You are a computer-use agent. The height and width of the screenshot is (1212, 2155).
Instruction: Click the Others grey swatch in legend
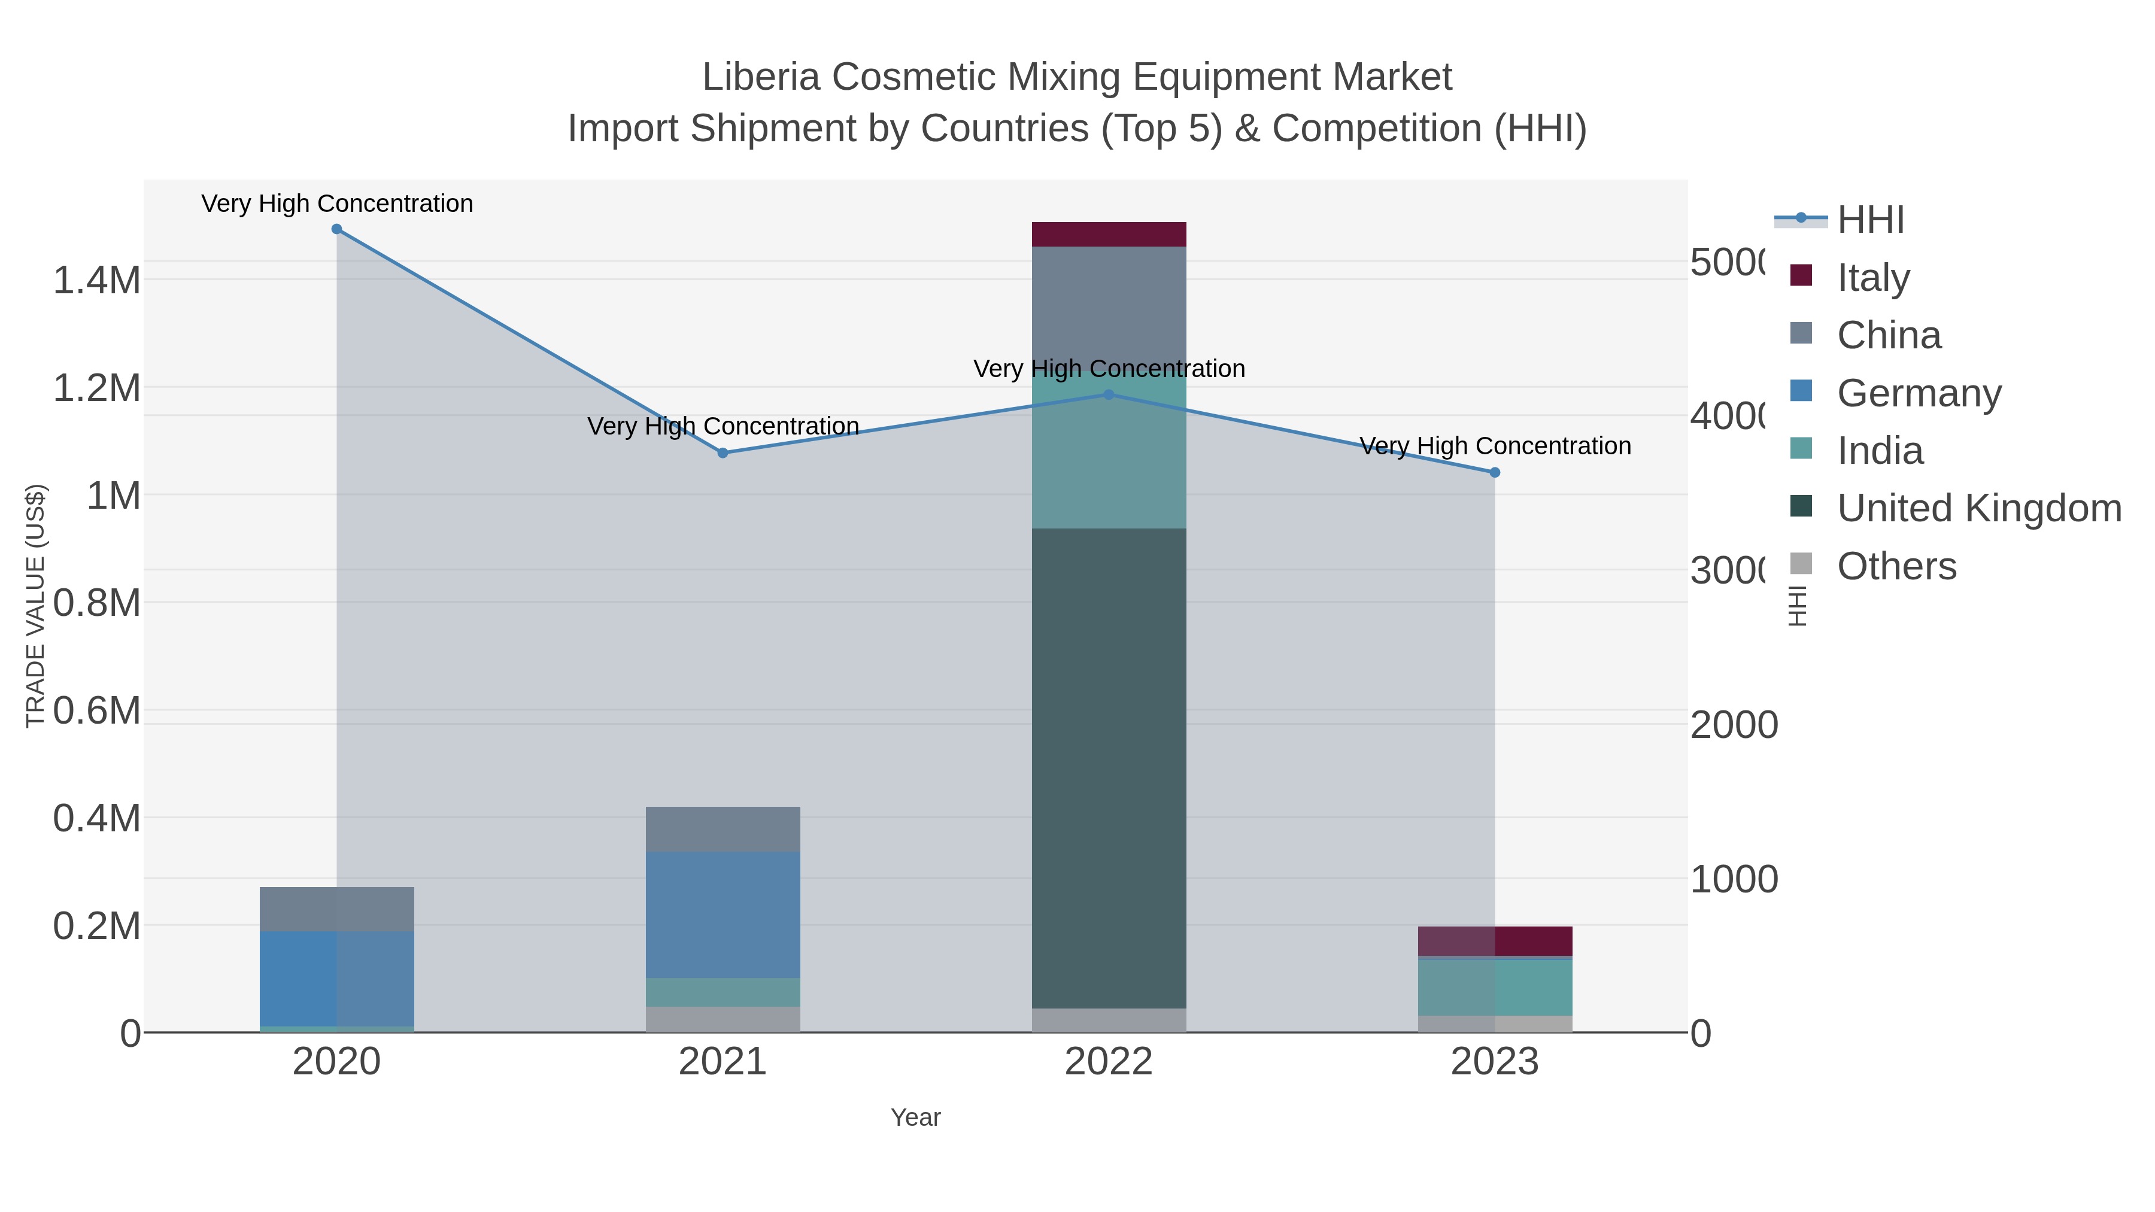click(1801, 564)
